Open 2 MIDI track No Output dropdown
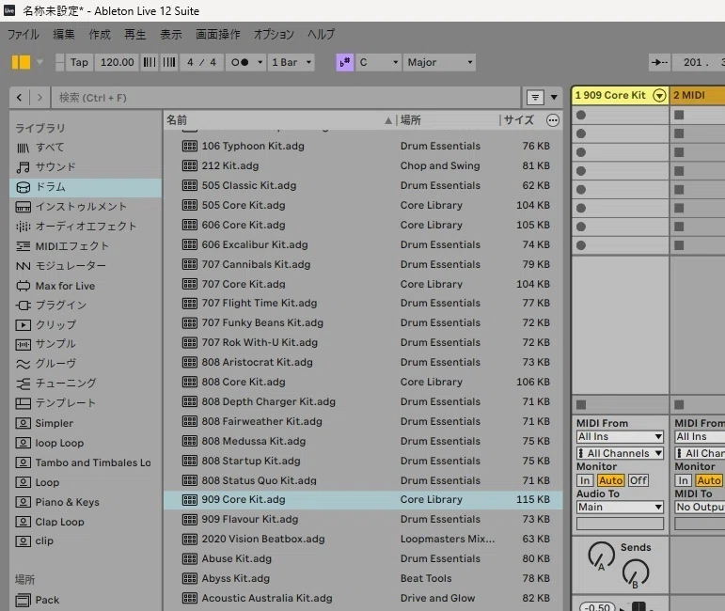 700,508
